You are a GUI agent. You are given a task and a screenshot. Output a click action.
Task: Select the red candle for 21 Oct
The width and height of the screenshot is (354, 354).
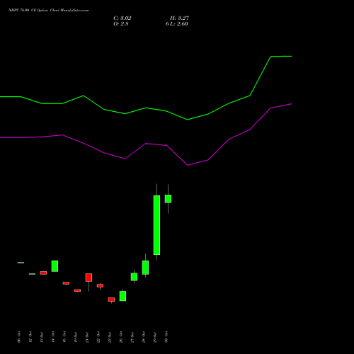[x=88, y=278]
